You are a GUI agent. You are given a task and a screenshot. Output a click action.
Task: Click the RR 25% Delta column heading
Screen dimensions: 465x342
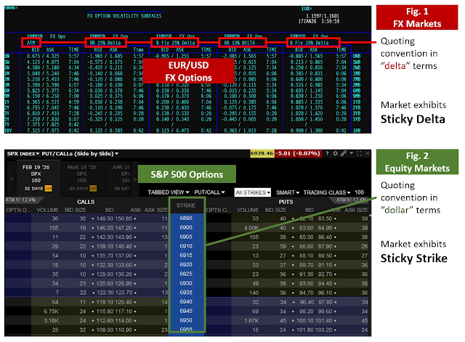[x=105, y=43]
